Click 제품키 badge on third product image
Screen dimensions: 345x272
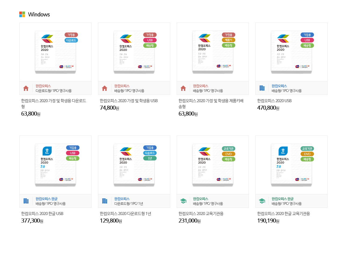[x=228, y=40]
